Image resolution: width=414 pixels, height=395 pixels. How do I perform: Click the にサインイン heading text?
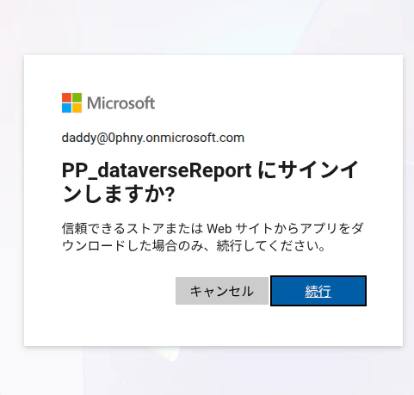(x=308, y=170)
